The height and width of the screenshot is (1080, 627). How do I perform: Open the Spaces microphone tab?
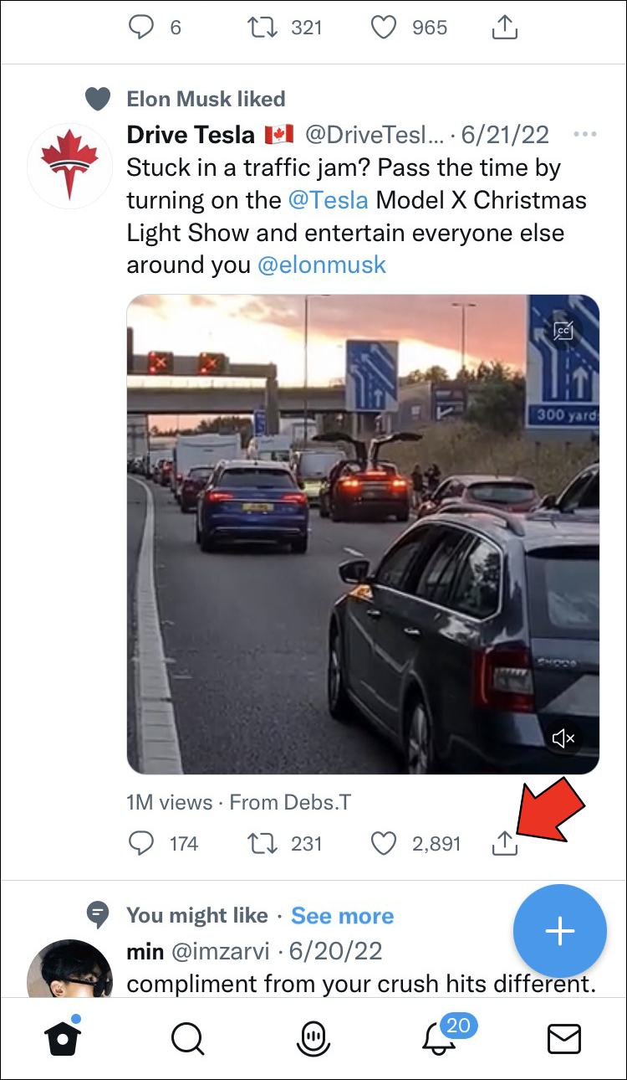coord(313,1039)
